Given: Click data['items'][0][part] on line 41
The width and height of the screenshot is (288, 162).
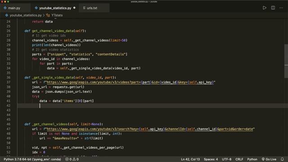Looking at the screenshot, I should pos(73,101).
